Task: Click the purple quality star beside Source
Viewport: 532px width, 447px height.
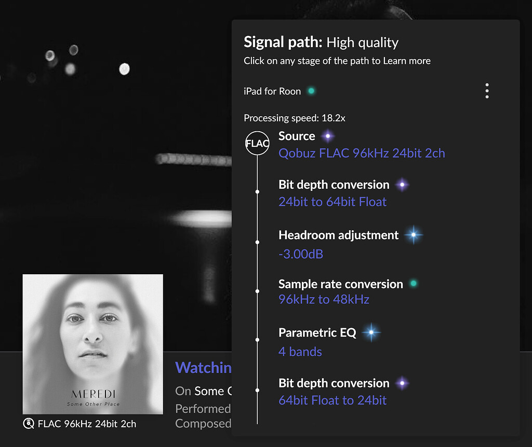Action: (328, 135)
